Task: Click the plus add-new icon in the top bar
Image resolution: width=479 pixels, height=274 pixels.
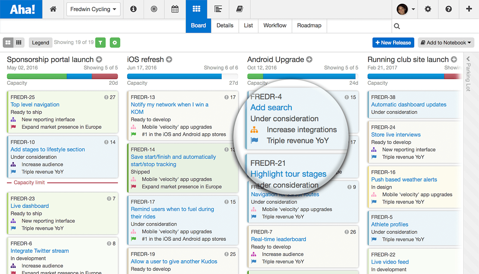Action: coord(469,9)
